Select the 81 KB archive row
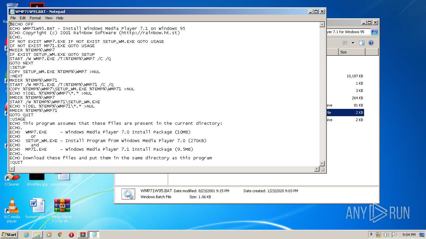 [x=345, y=105]
